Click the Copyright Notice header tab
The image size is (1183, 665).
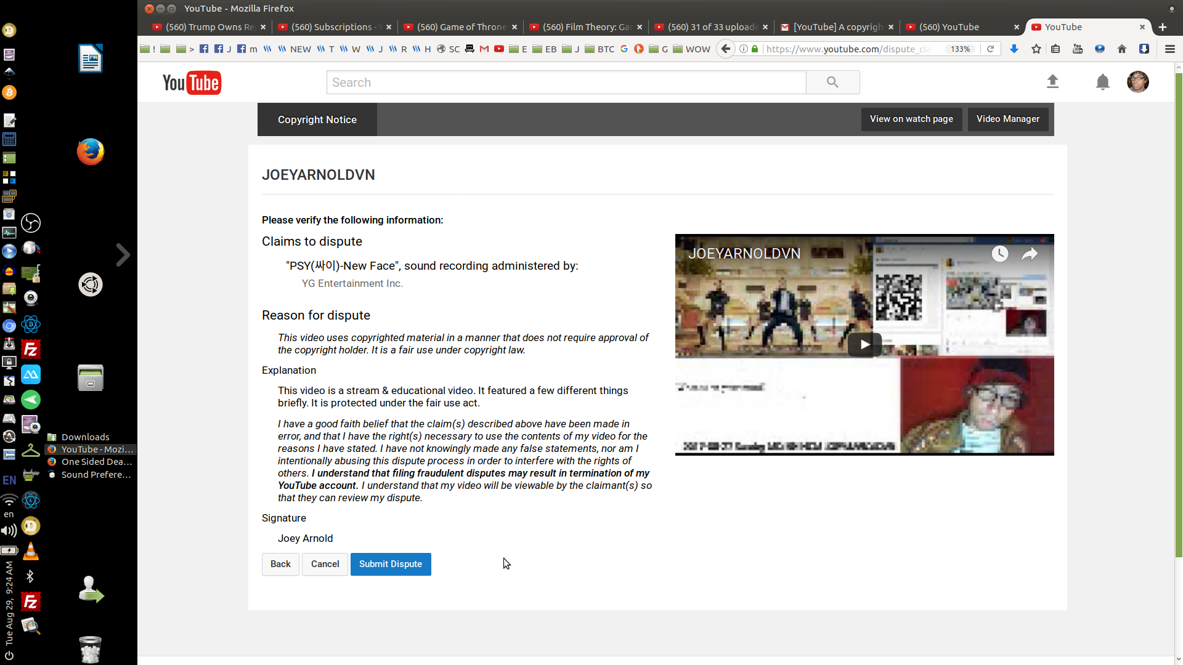317,119
